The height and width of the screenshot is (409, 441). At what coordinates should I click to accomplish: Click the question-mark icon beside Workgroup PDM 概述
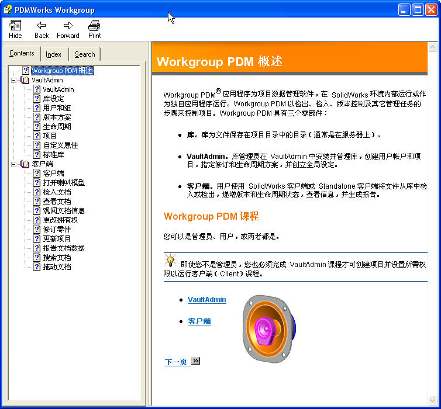coord(26,71)
